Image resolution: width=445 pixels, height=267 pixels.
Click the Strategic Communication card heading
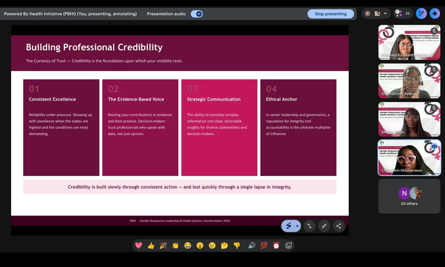(x=214, y=99)
